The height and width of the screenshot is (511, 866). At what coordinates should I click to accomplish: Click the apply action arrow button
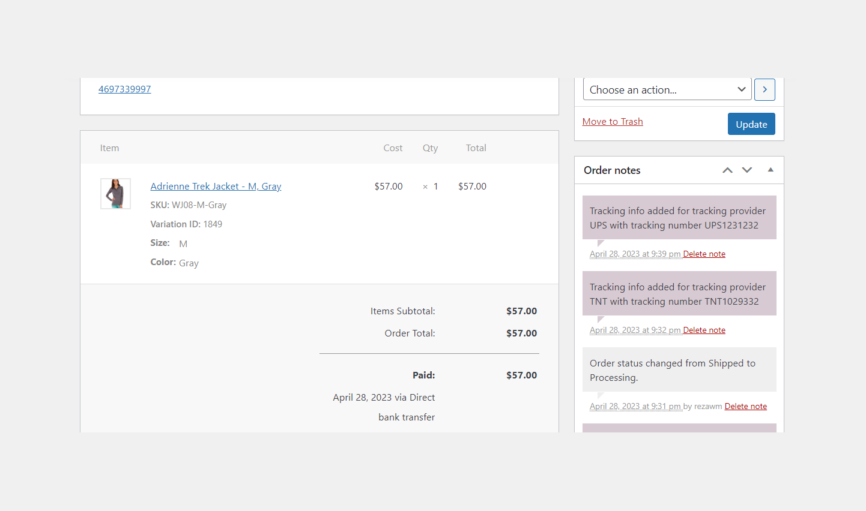pos(765,89)
